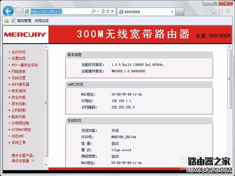Click SSID value MERCURY_BE114A
Viewport: 235px width, 176px height.
coord(124,137)
